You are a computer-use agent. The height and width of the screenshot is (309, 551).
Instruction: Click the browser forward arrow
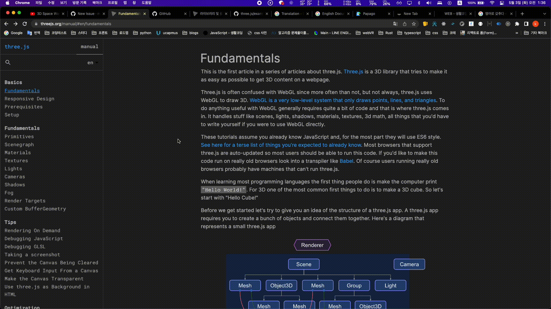(15, 24)
